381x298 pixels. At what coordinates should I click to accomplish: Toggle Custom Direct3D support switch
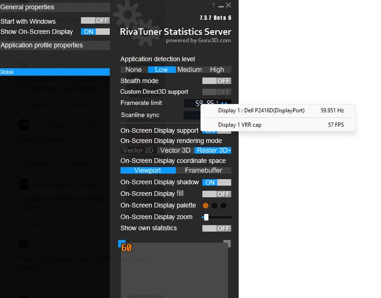[x=216, y=92]
